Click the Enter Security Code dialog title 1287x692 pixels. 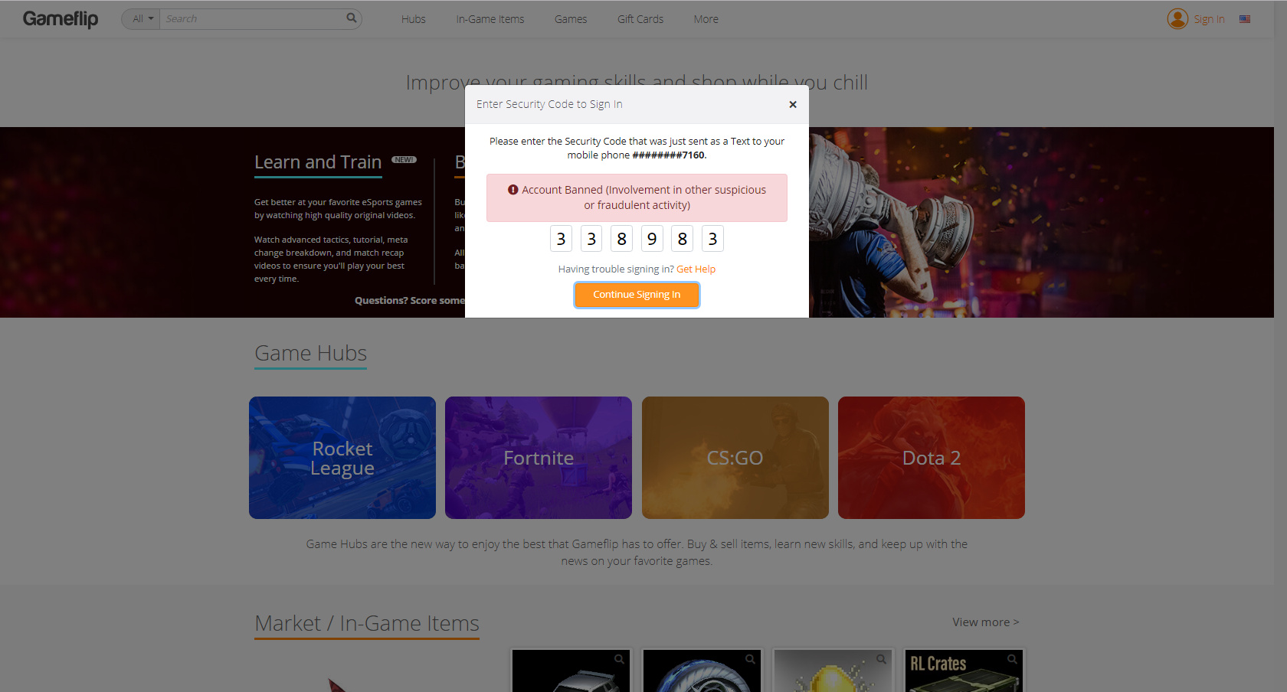[x=549, y=104]
